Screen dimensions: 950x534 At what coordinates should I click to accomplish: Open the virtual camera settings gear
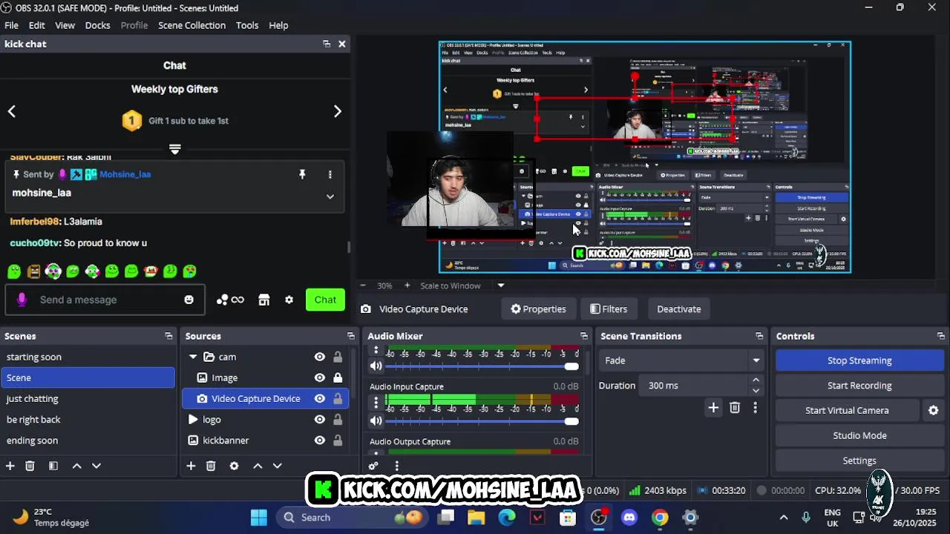(x=934, y=410)
